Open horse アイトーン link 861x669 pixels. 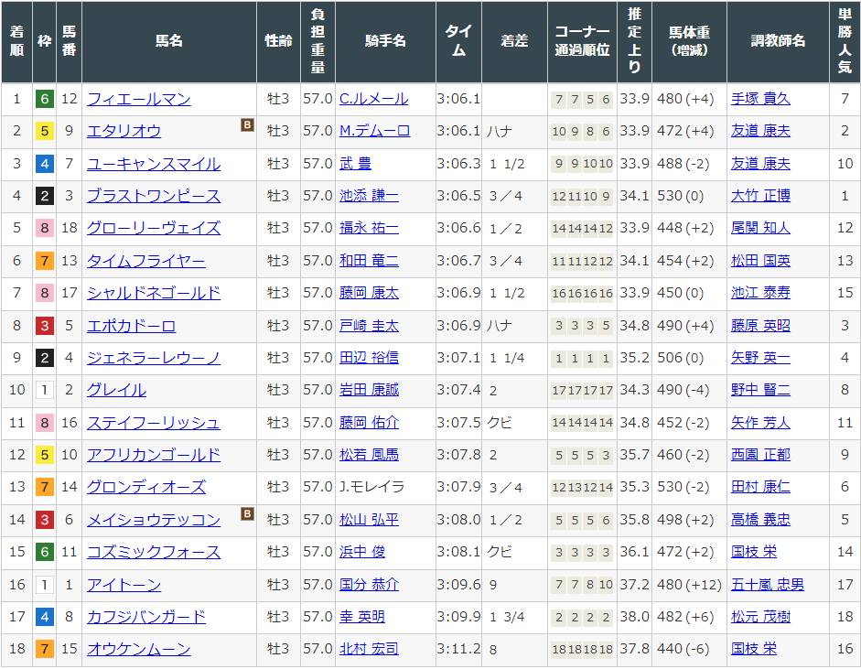[124, 585]
